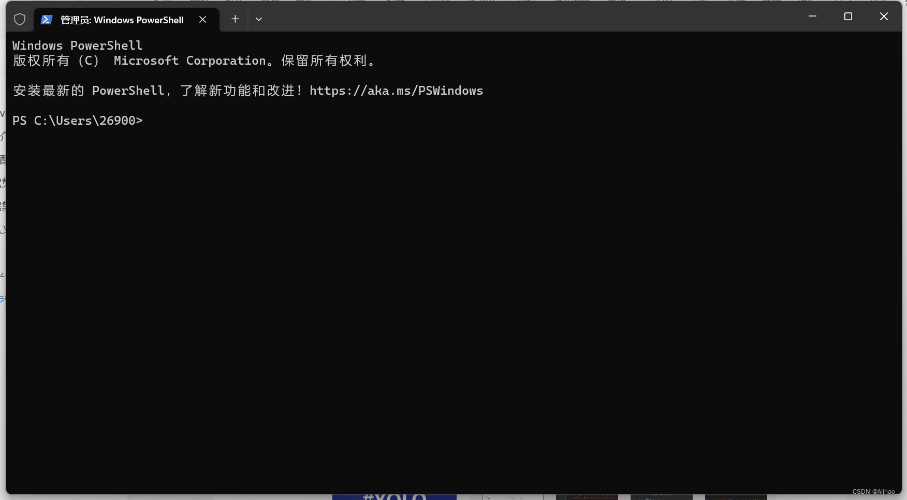Open the terminal profile dropdown chevron
The image size is (907, 500).
click(x=259, y=19)
